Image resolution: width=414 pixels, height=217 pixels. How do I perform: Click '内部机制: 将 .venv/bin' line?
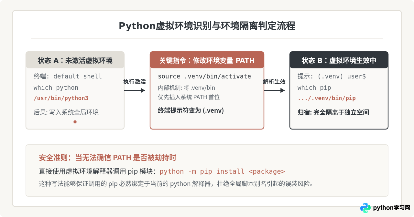(x=186, y=88)
